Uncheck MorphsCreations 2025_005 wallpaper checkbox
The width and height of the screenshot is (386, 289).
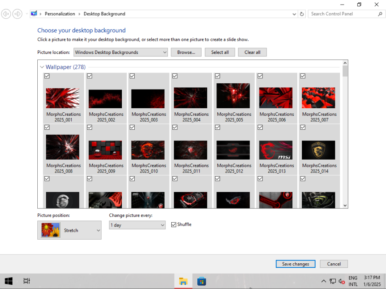pos(218,76)
